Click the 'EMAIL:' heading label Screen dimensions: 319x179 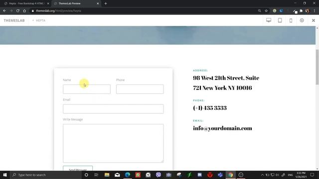pyautogui.click(x=198, y=120)
